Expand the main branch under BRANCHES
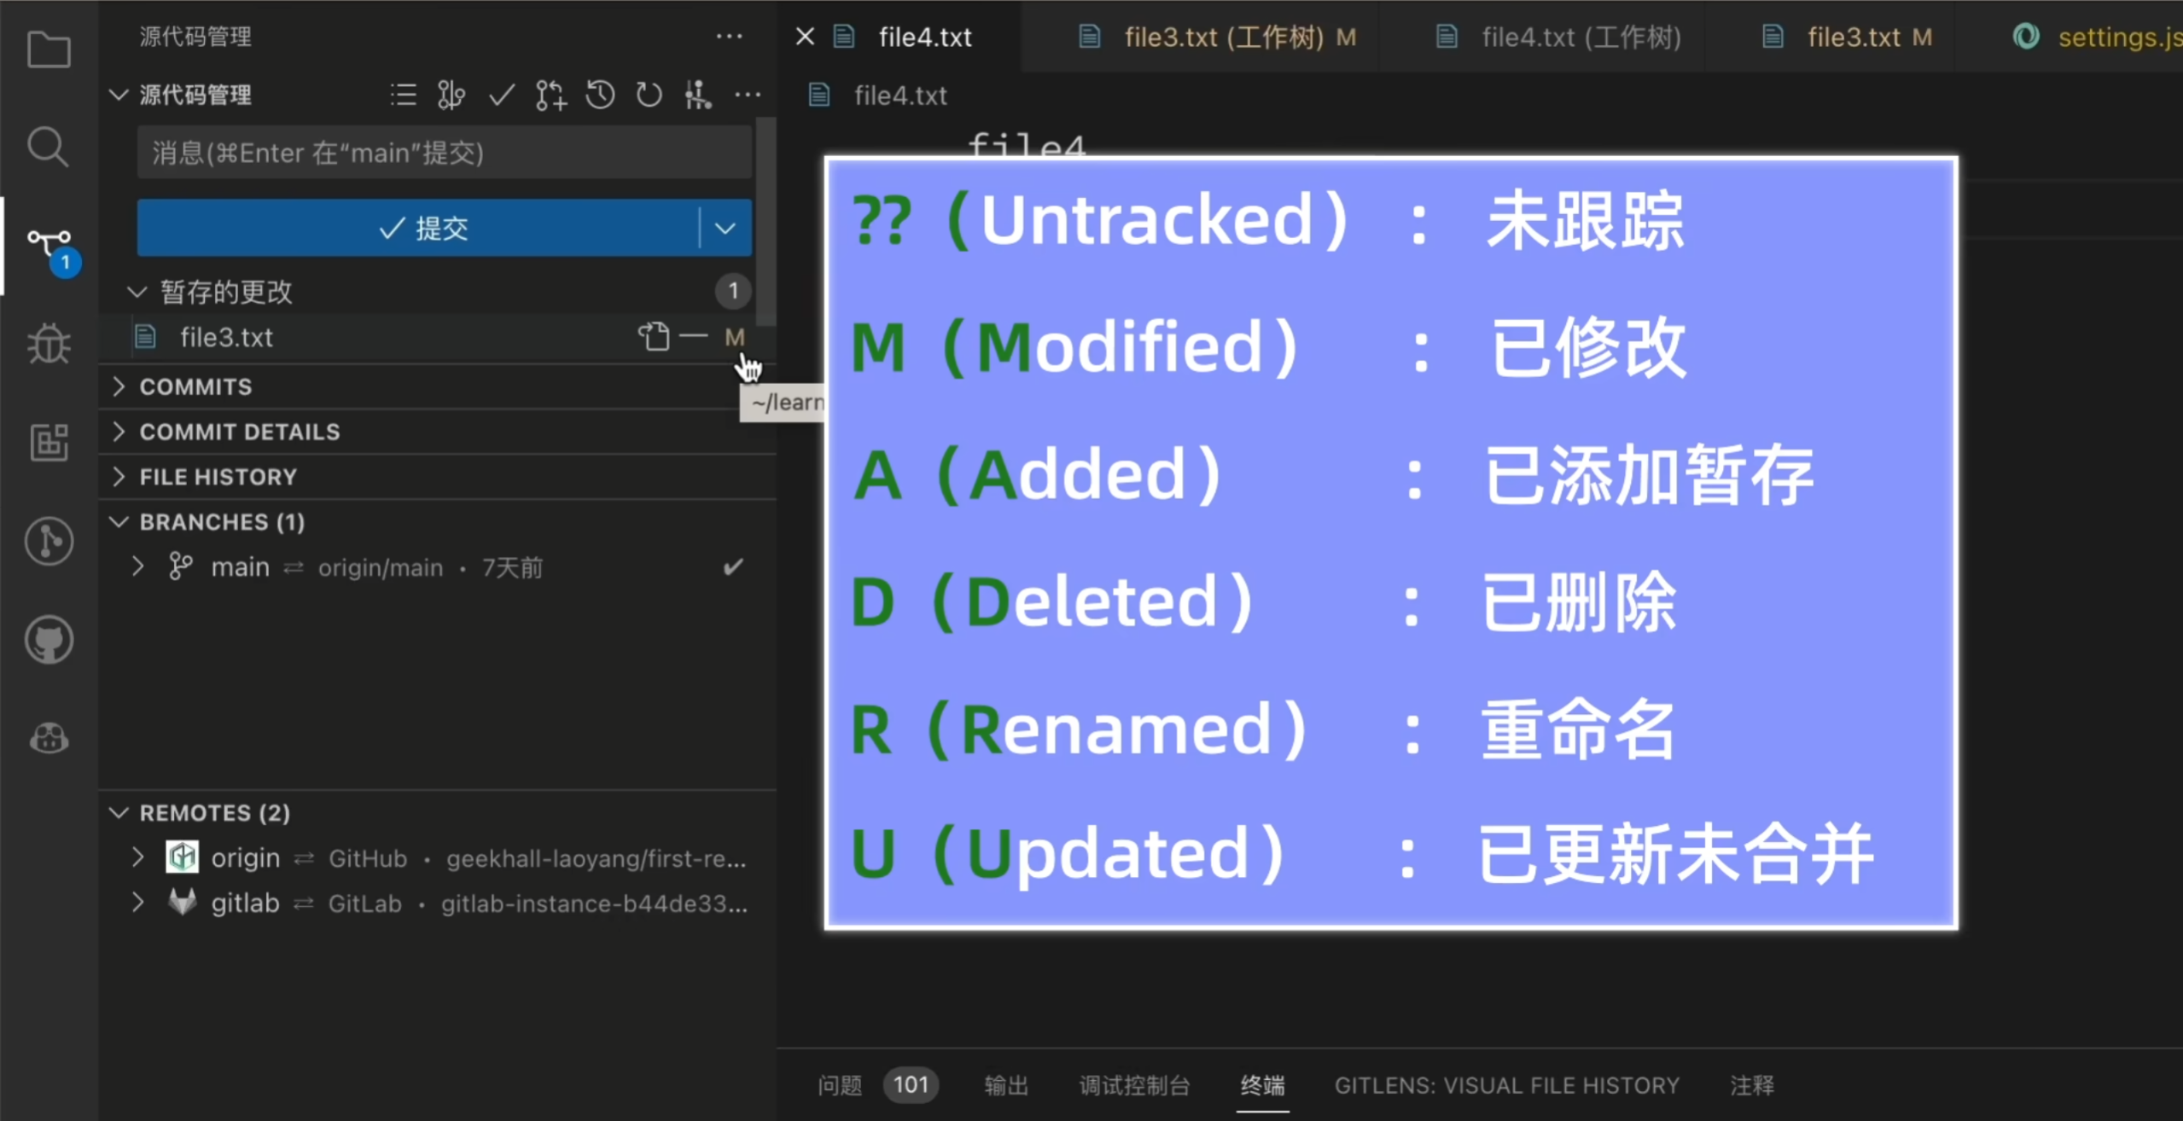Image resolution: width=2183 pixels, height=1121 pixels. pos(139,566)
